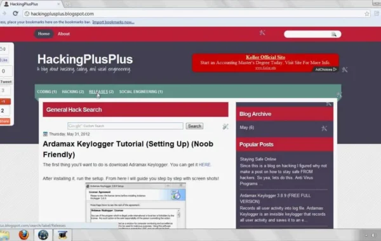381x241 pixels.
Task: Expand the May (6) blog archive
Action: click(246, 127)
